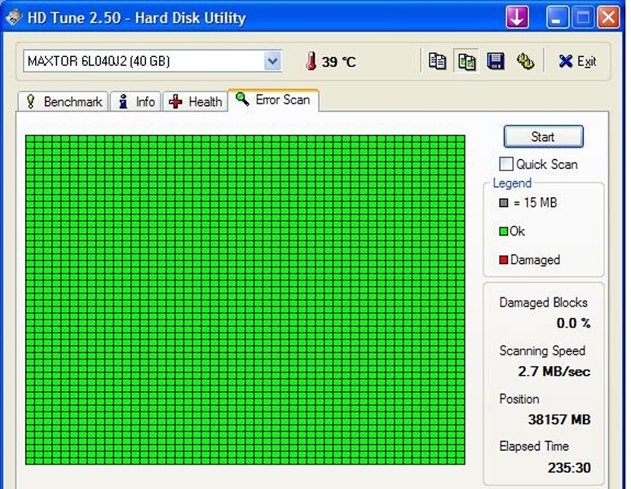The image size is (631, 489).
Task: Maximize the HD Tune window
Action: click(582, 17)
